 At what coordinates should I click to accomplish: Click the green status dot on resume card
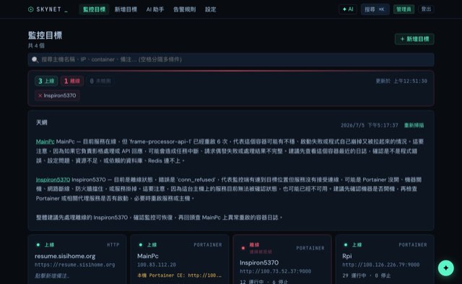38,244
